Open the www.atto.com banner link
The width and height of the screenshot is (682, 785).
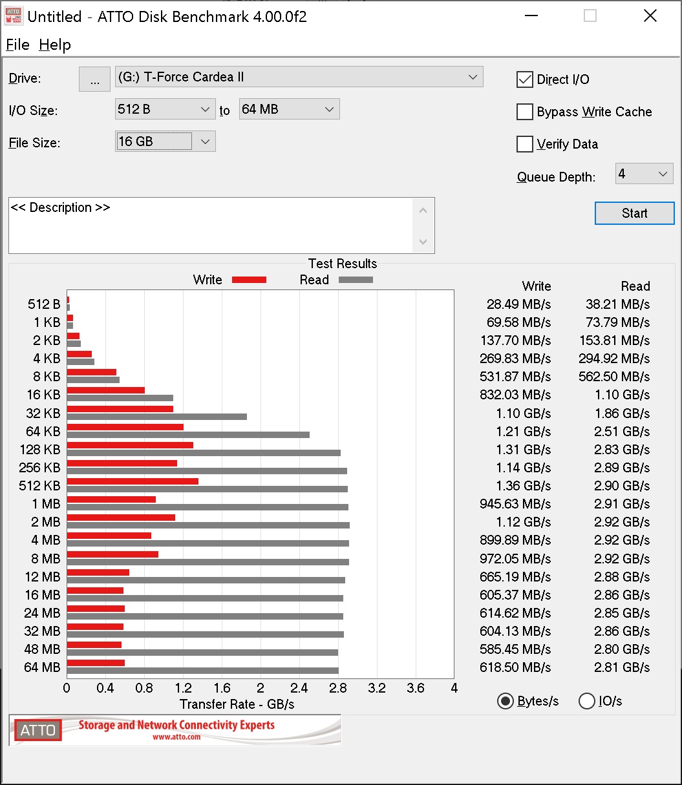[176, 737]
